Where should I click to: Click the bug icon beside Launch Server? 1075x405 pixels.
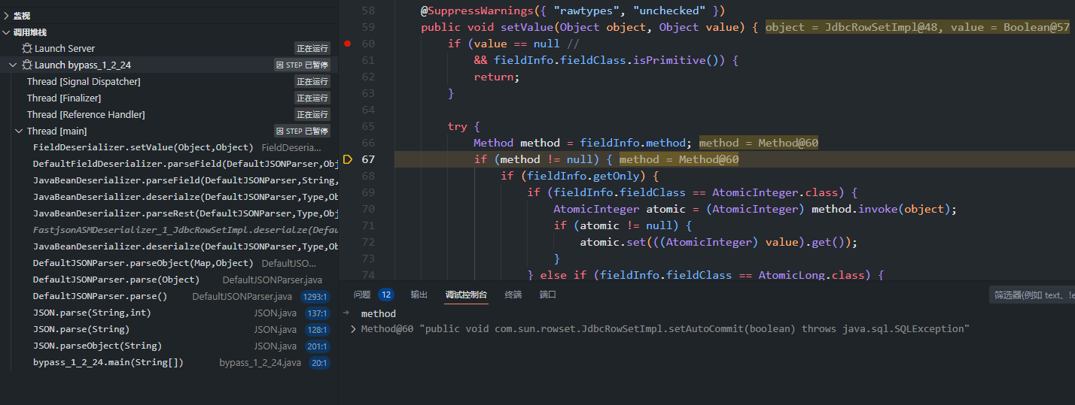(x=27, y=48)
